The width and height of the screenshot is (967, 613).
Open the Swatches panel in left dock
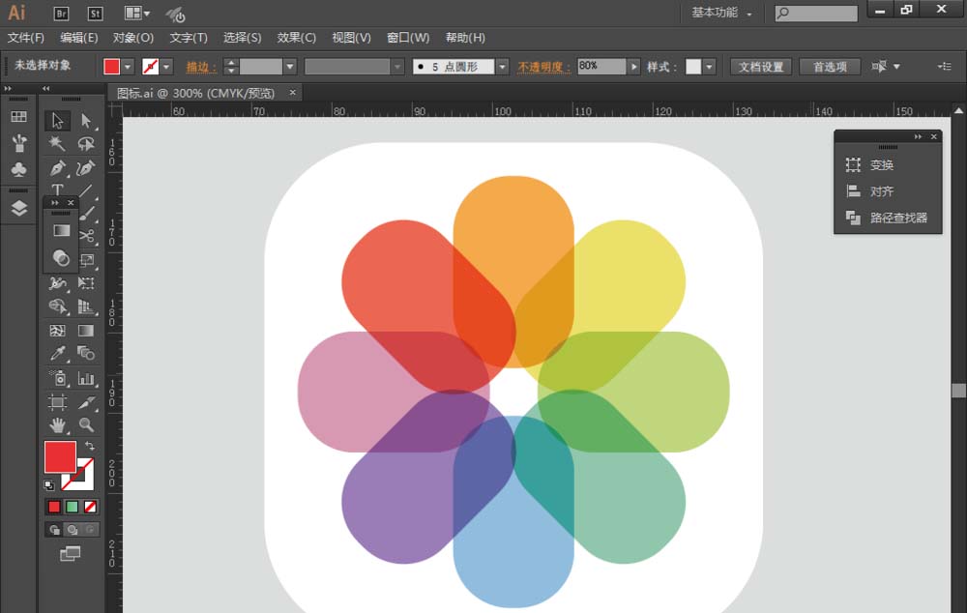click(18, 117)
